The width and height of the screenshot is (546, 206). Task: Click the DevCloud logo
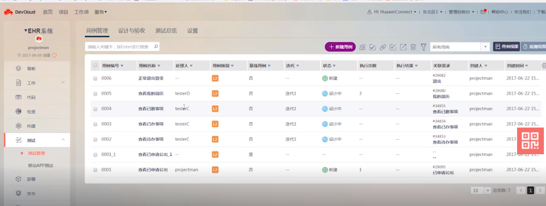tap(19, 12)
